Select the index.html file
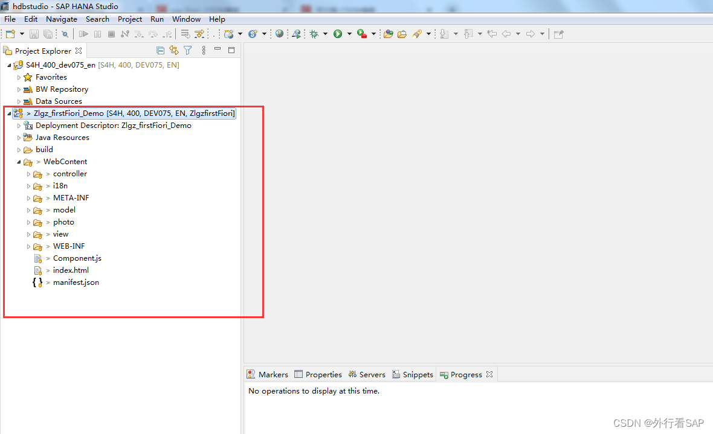Viewport: 713px width, 434px height. pyautogui.click(x=71, y=270)
